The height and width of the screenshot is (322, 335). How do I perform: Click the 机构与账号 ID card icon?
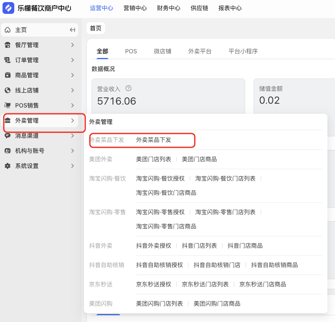[x=8, y=151]
